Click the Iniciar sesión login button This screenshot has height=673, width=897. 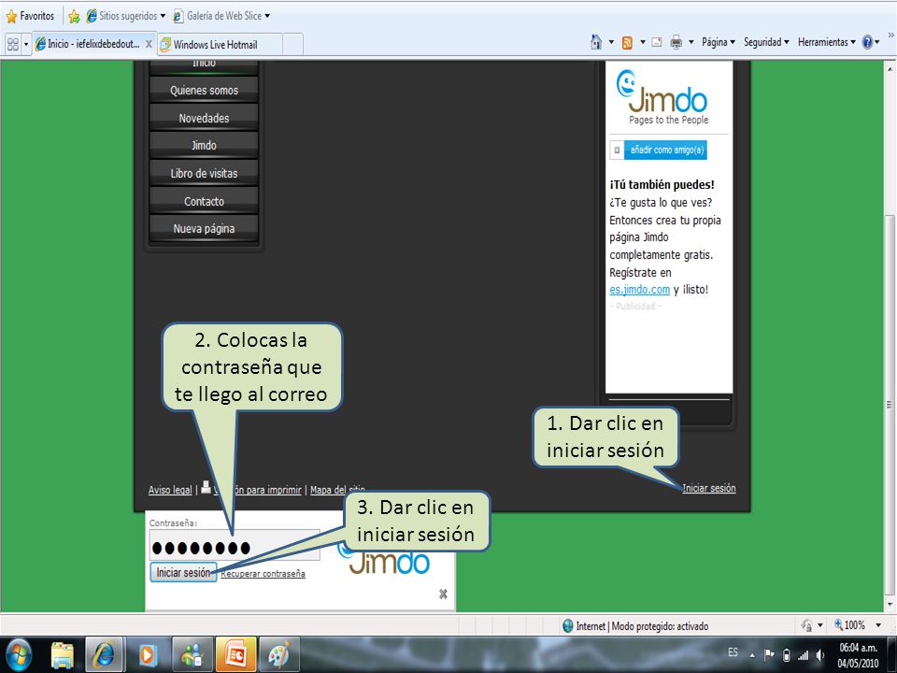tap(183, 572)
